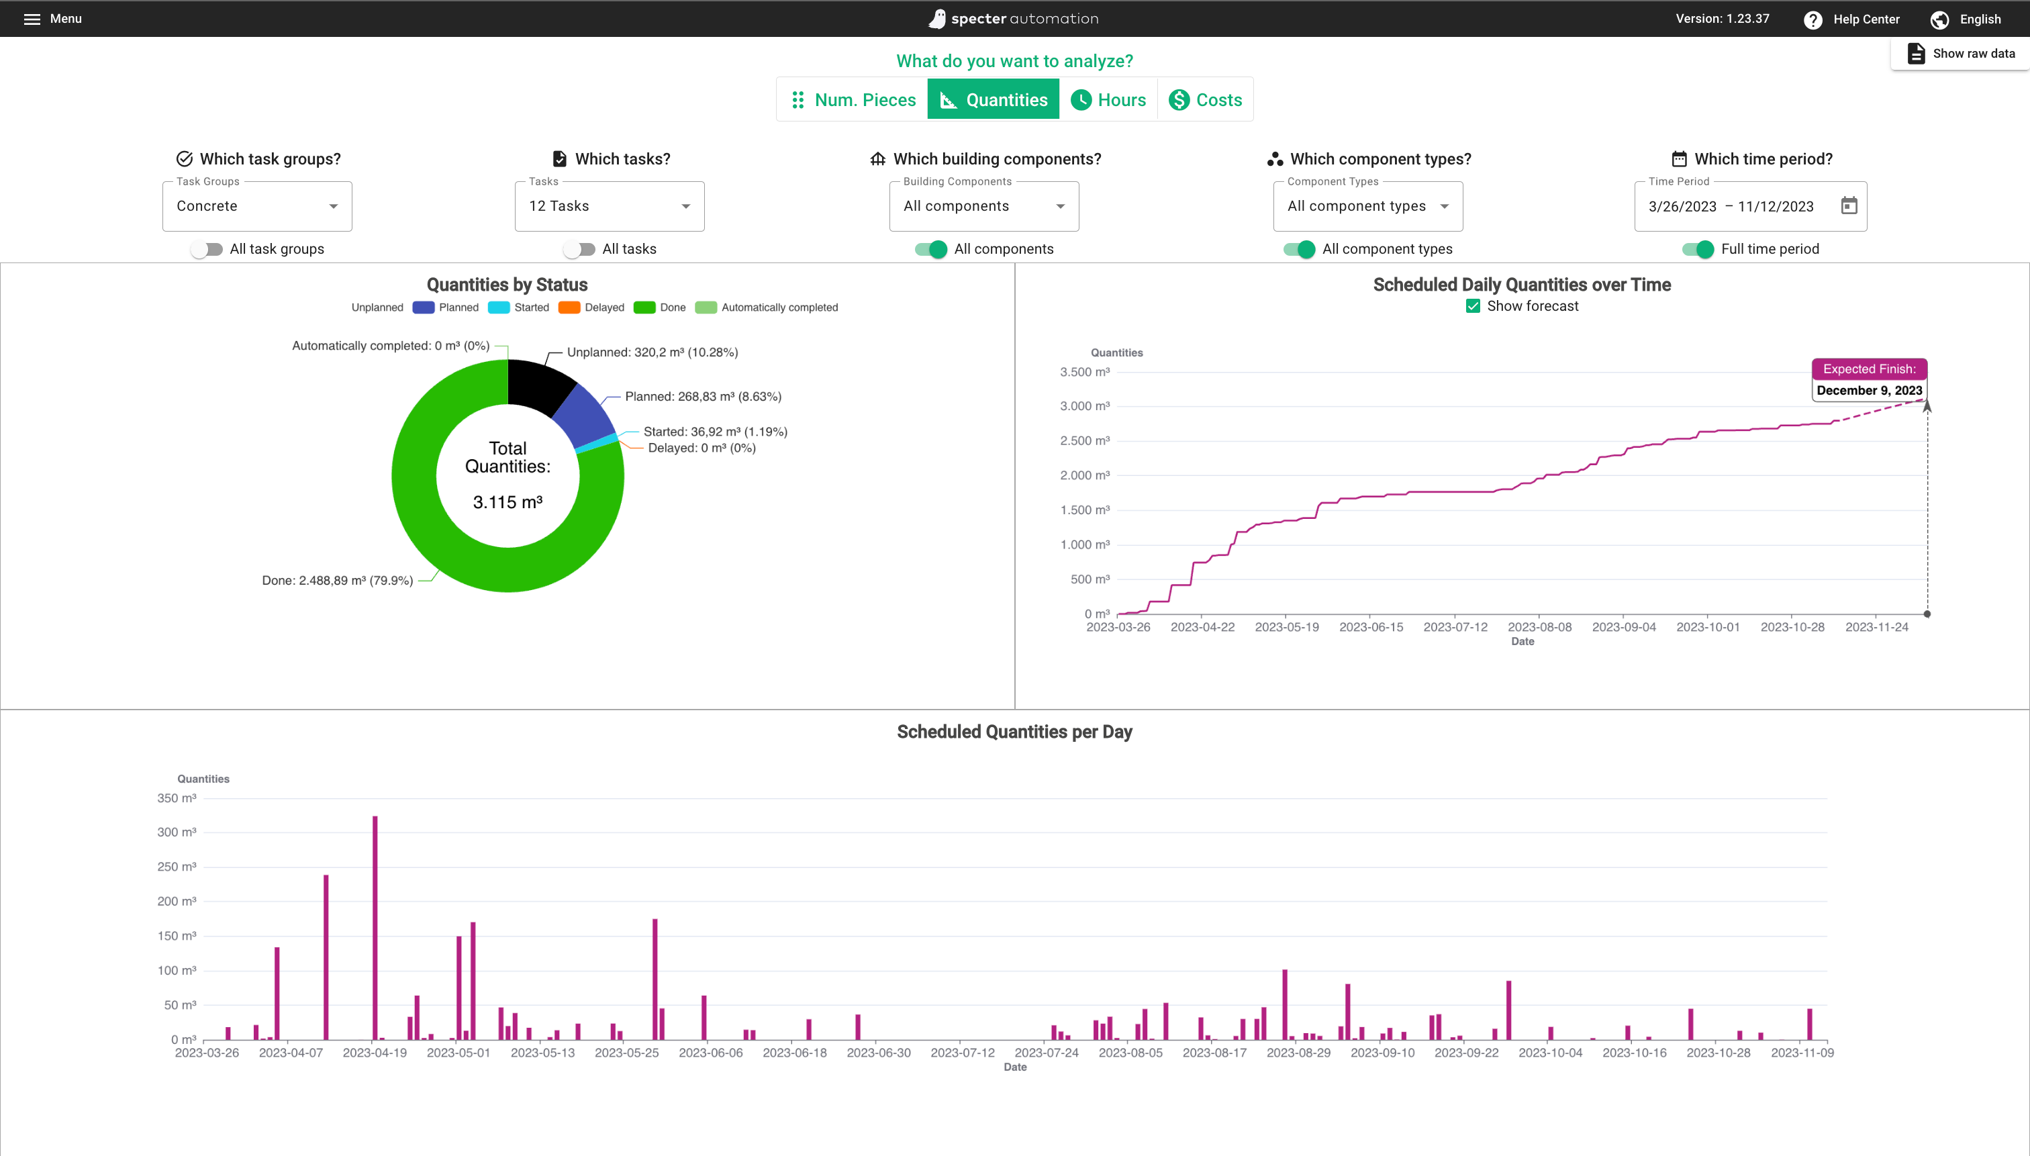Click the Planned blue legend swatch
This screenshot has height=1156, width=2030.
[x=423, y=308]
